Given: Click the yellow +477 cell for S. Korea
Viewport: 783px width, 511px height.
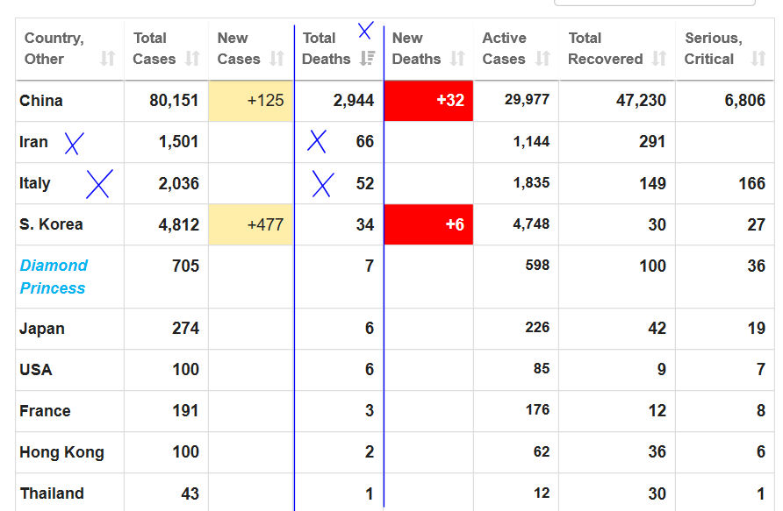Looking at the screenshot, I should (x=251, y=224).
